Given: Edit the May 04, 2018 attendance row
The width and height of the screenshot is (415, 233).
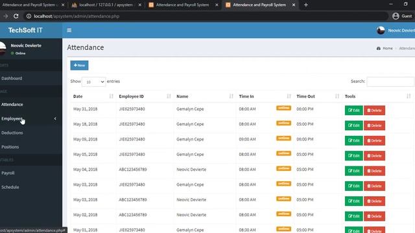Looking at the screenshot, I should [353, 171].
